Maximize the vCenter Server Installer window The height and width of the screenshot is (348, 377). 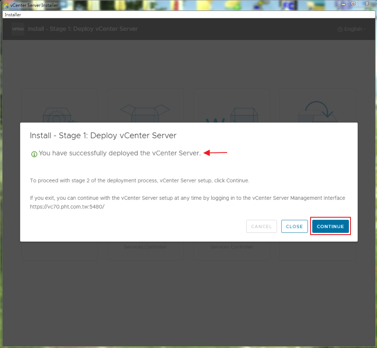pos(353,4)
